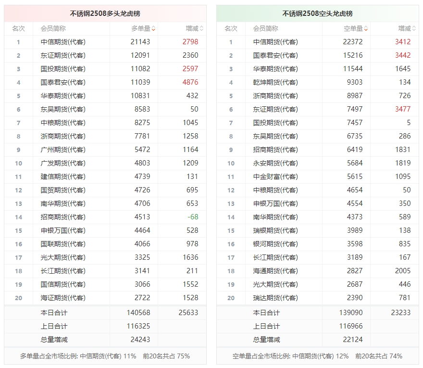Viewport: 423px width, 368px height.
Task: Select 招商期货(代客) in long table
Action: coord(63,217)
